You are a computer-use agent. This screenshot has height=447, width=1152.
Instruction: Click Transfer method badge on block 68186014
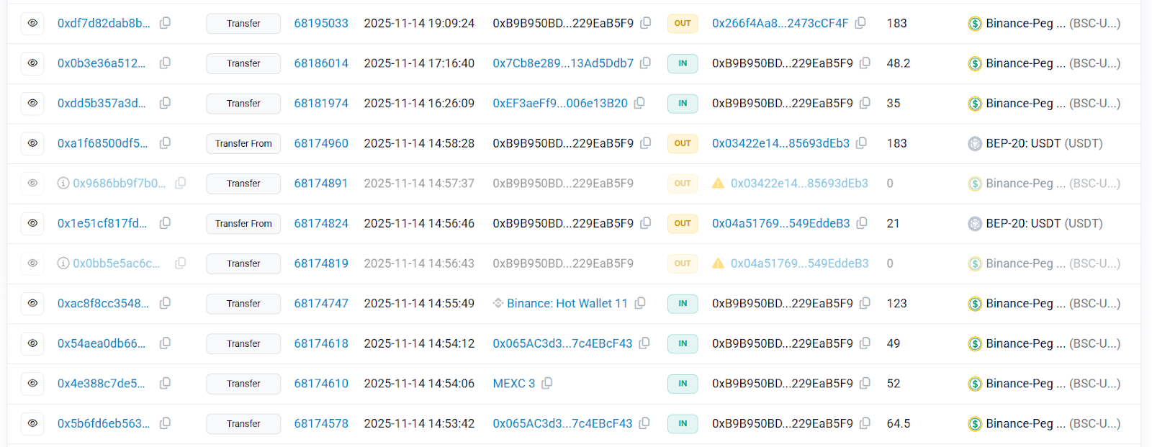click(243, 63)
